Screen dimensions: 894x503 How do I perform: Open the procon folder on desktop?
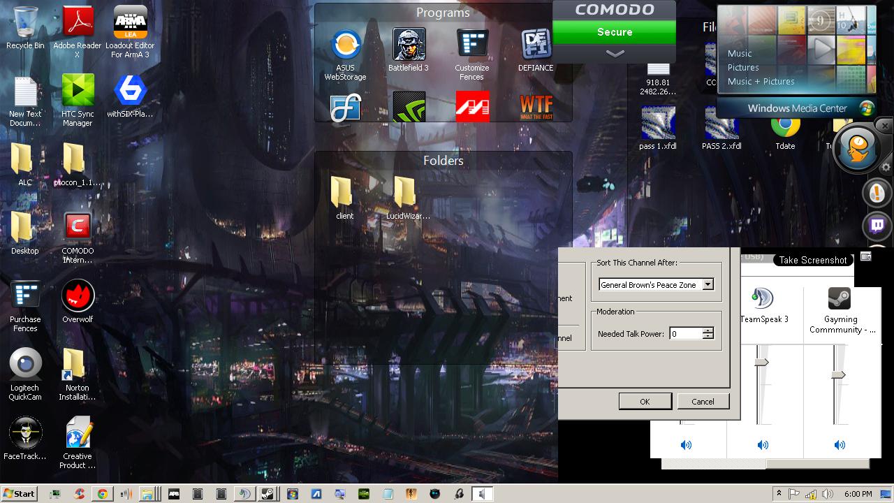[x=78, y=164]
